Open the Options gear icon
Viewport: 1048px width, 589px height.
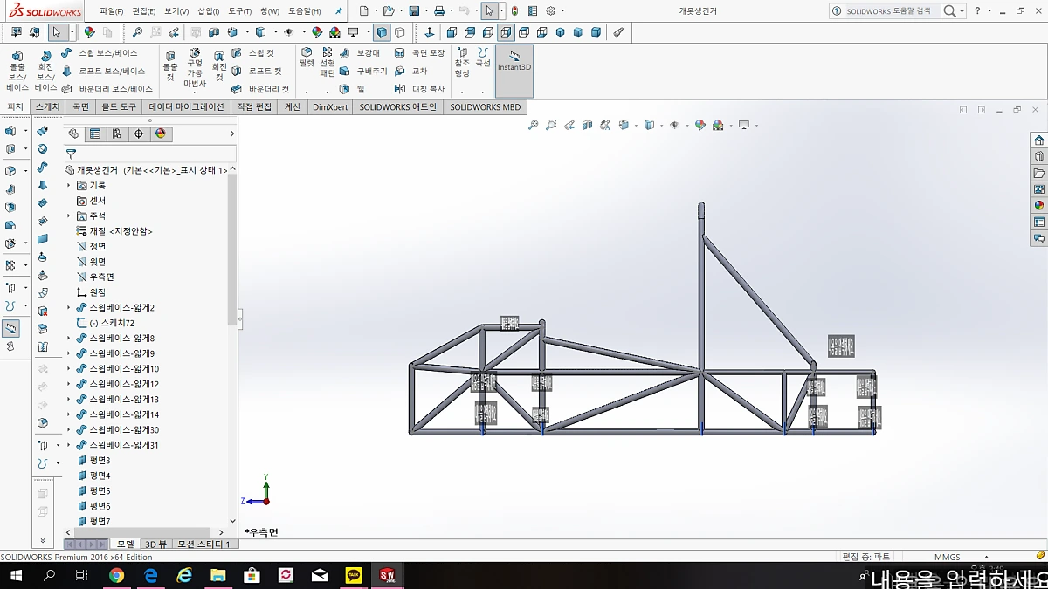551,11
